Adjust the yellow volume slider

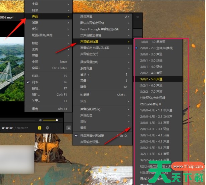point(52,120)
